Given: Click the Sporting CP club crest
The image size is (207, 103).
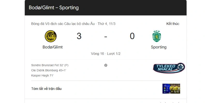Looking at the screenshot, I should click(x=157, y=36).
